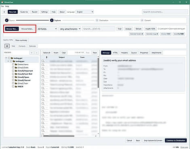
Task: Click the Analyze button
Action: tap(128, 29)
